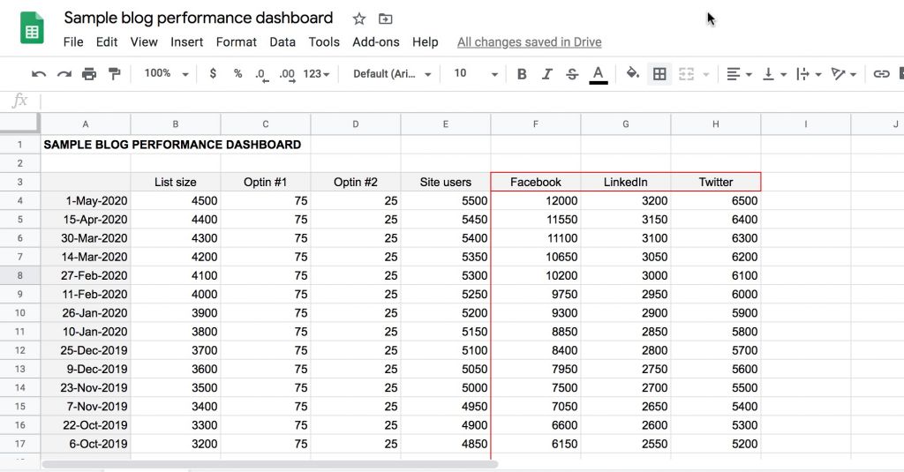Open the zoom 100% dropdown

[x=167, y=73]
